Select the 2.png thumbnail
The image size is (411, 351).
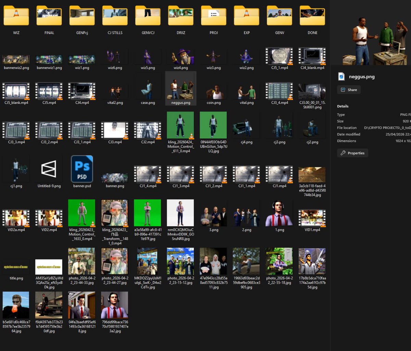coord(246,217)
